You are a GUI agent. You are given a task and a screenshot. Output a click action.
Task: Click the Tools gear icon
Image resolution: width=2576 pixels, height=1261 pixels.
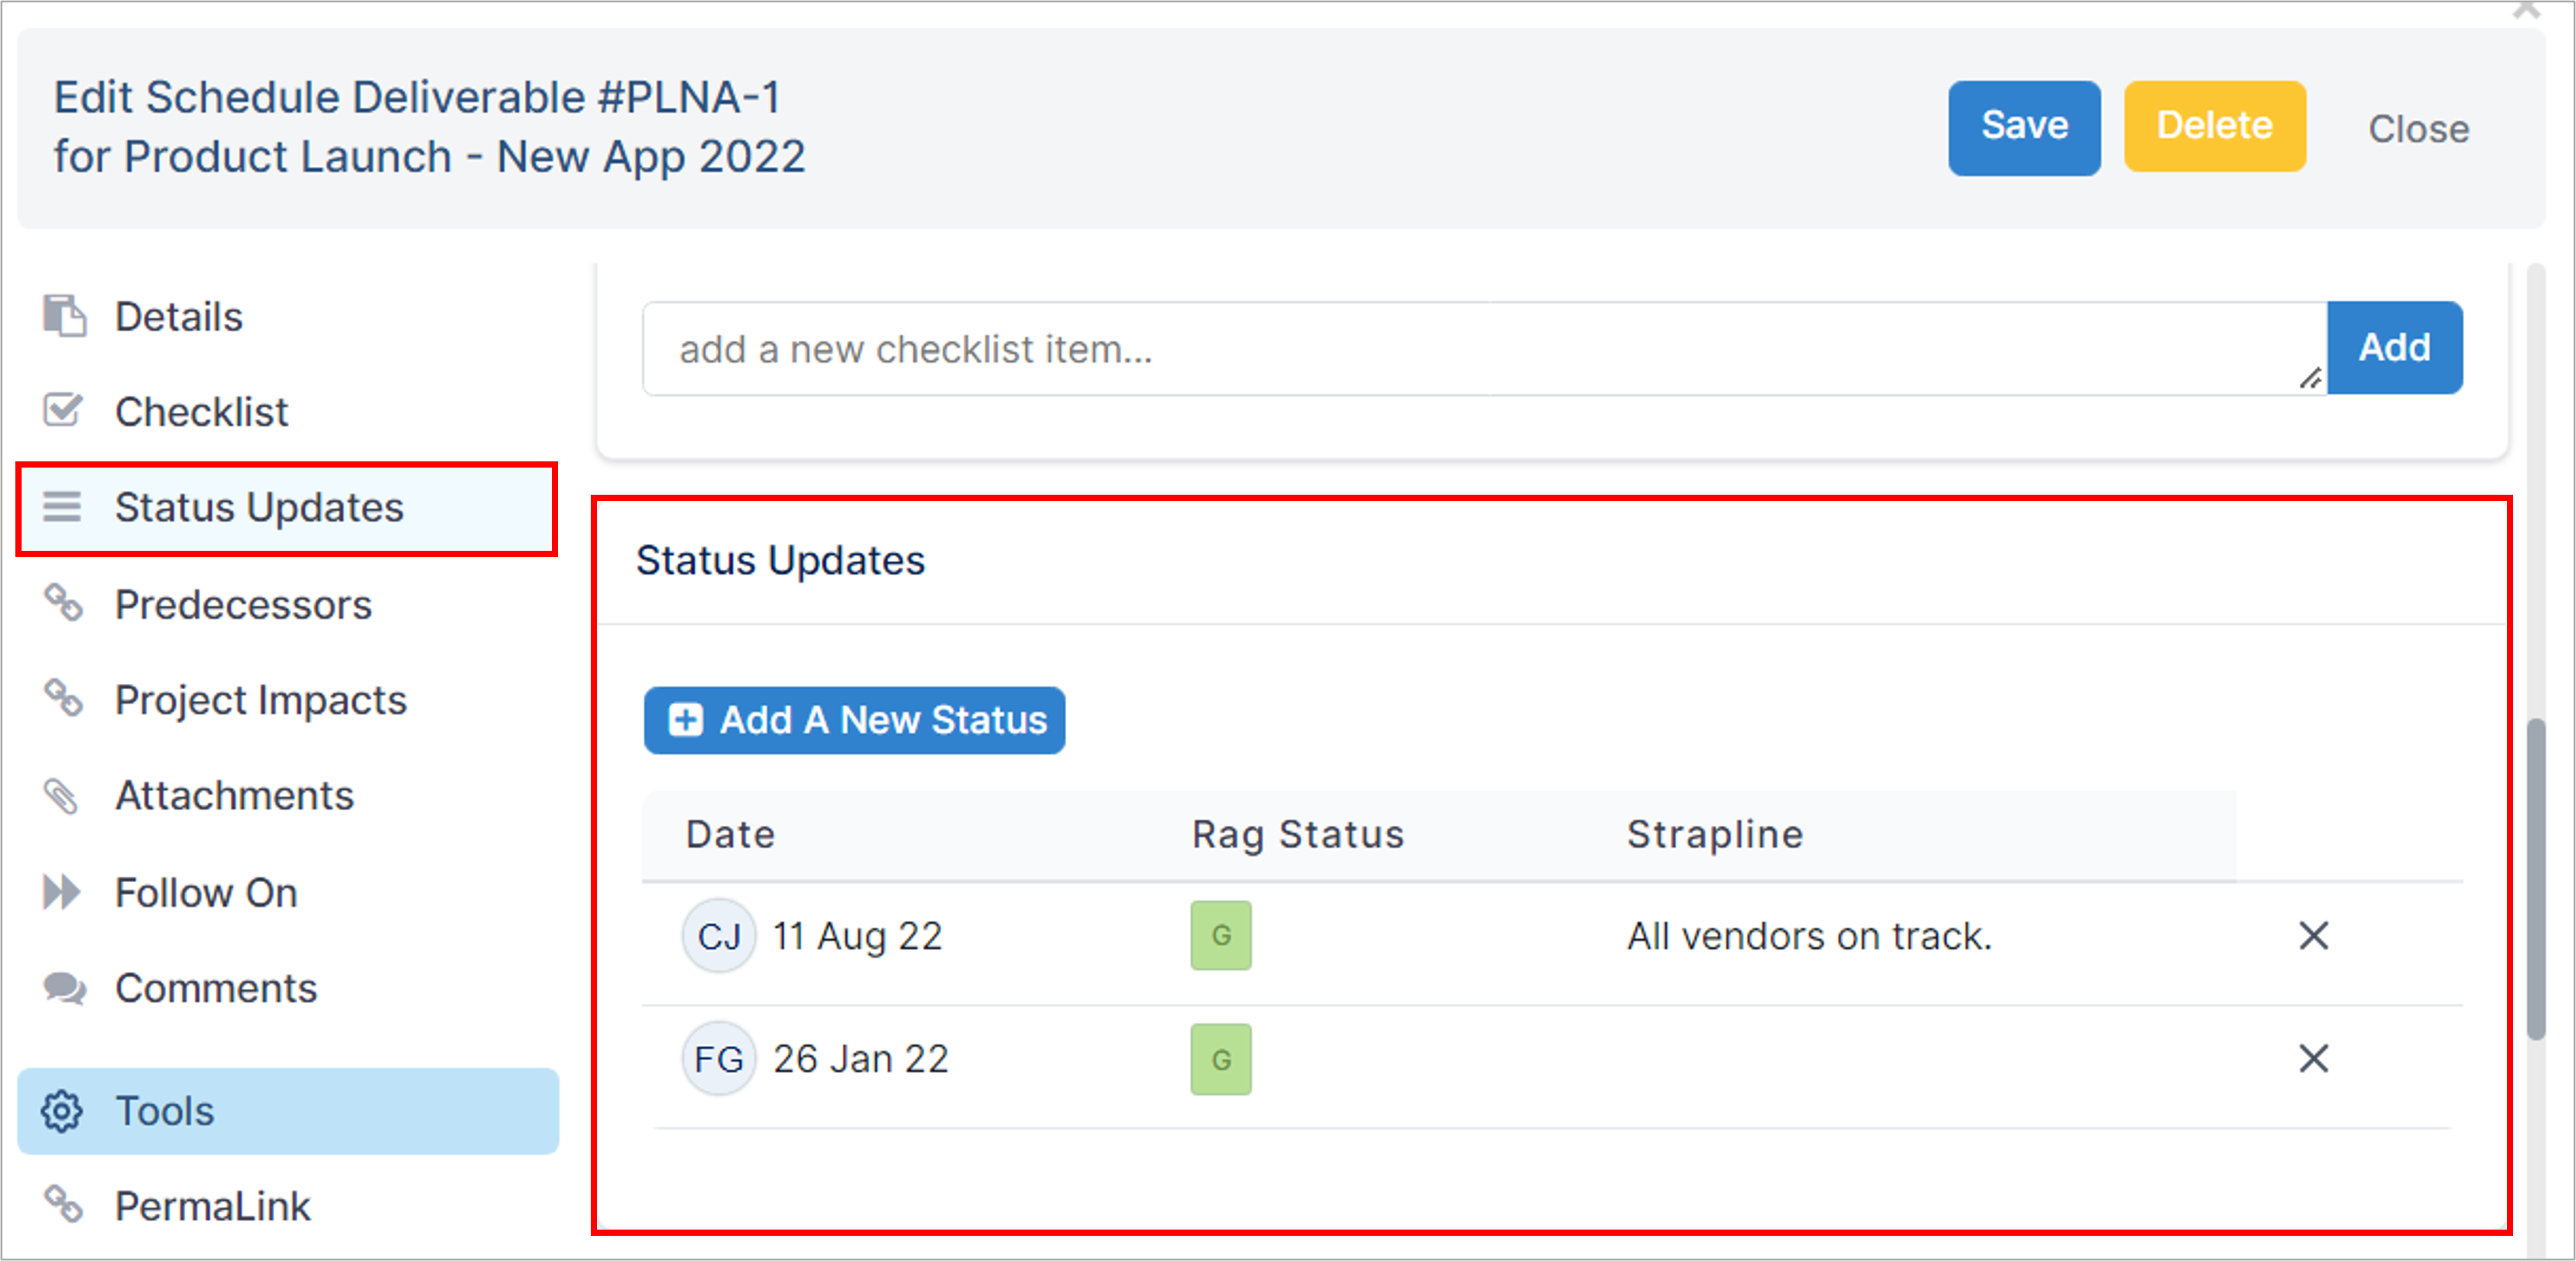[62, 1111]
